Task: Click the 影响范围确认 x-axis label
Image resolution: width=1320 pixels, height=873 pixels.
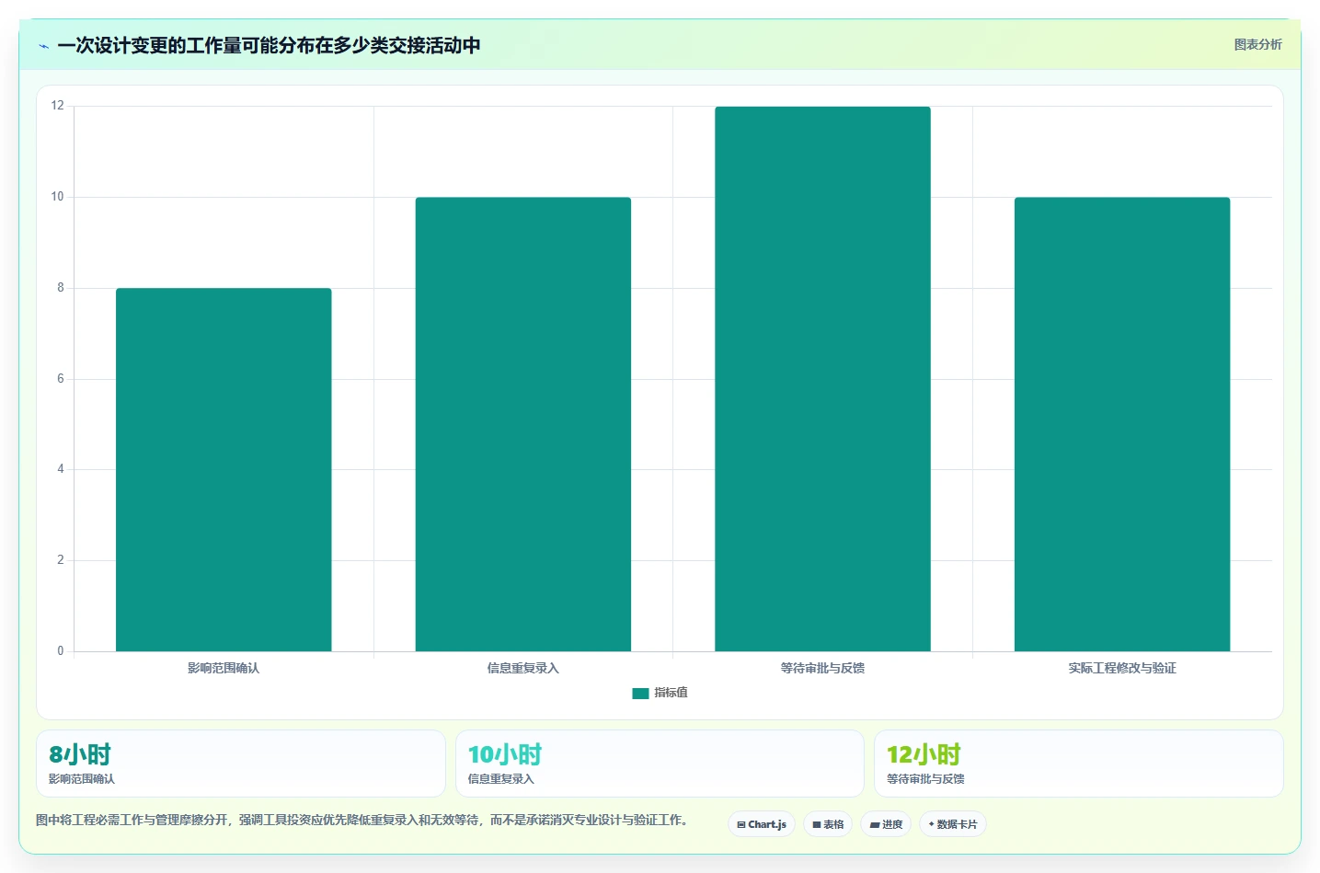Action: tap(224, 668)
